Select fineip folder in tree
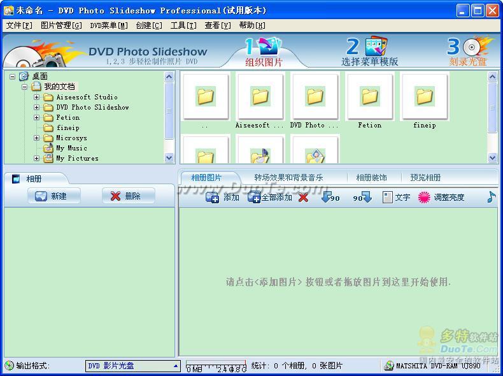This screenshot has height=376, width=503. coord(67,128)
